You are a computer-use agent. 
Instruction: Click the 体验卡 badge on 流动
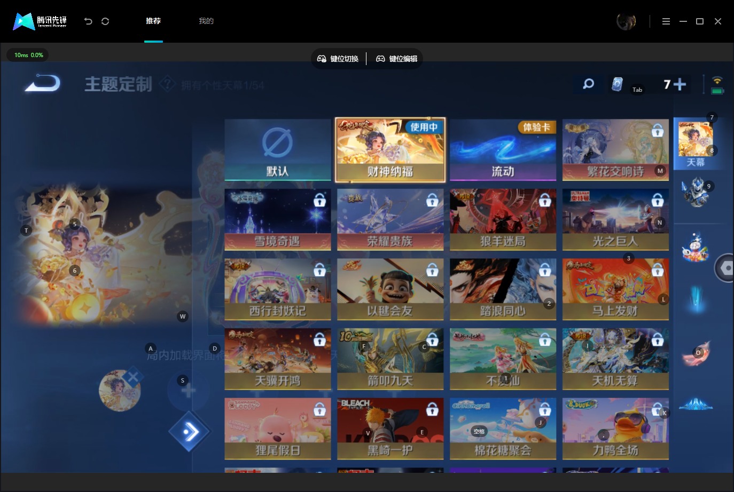pos(536,127)
